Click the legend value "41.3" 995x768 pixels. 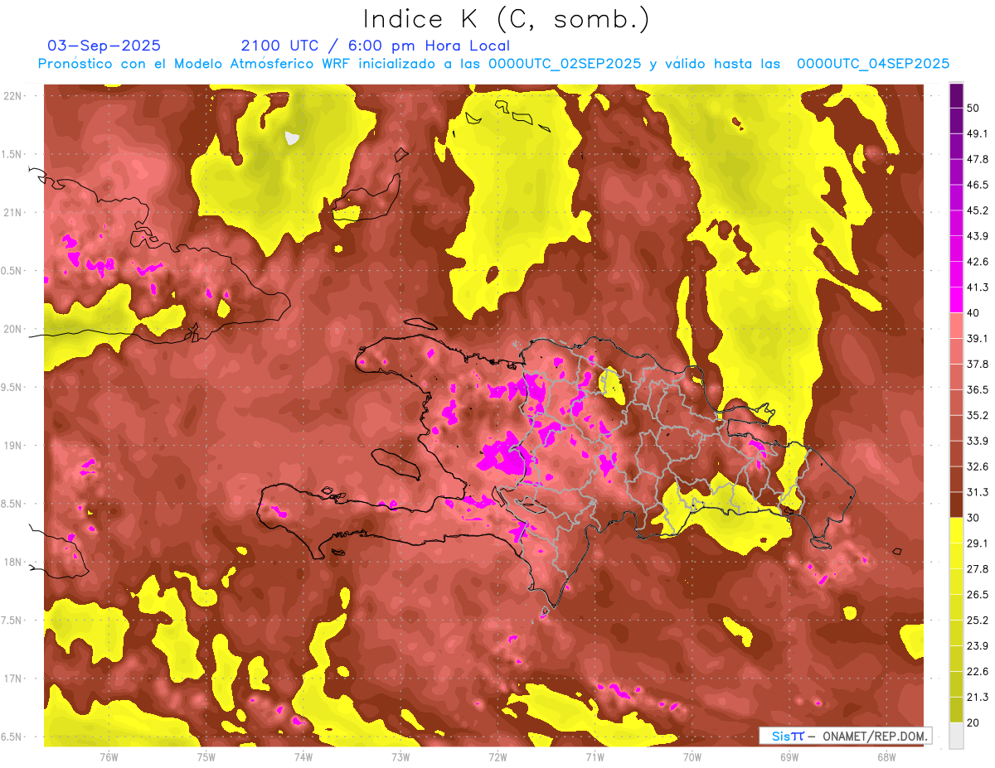tap(976, 287)
